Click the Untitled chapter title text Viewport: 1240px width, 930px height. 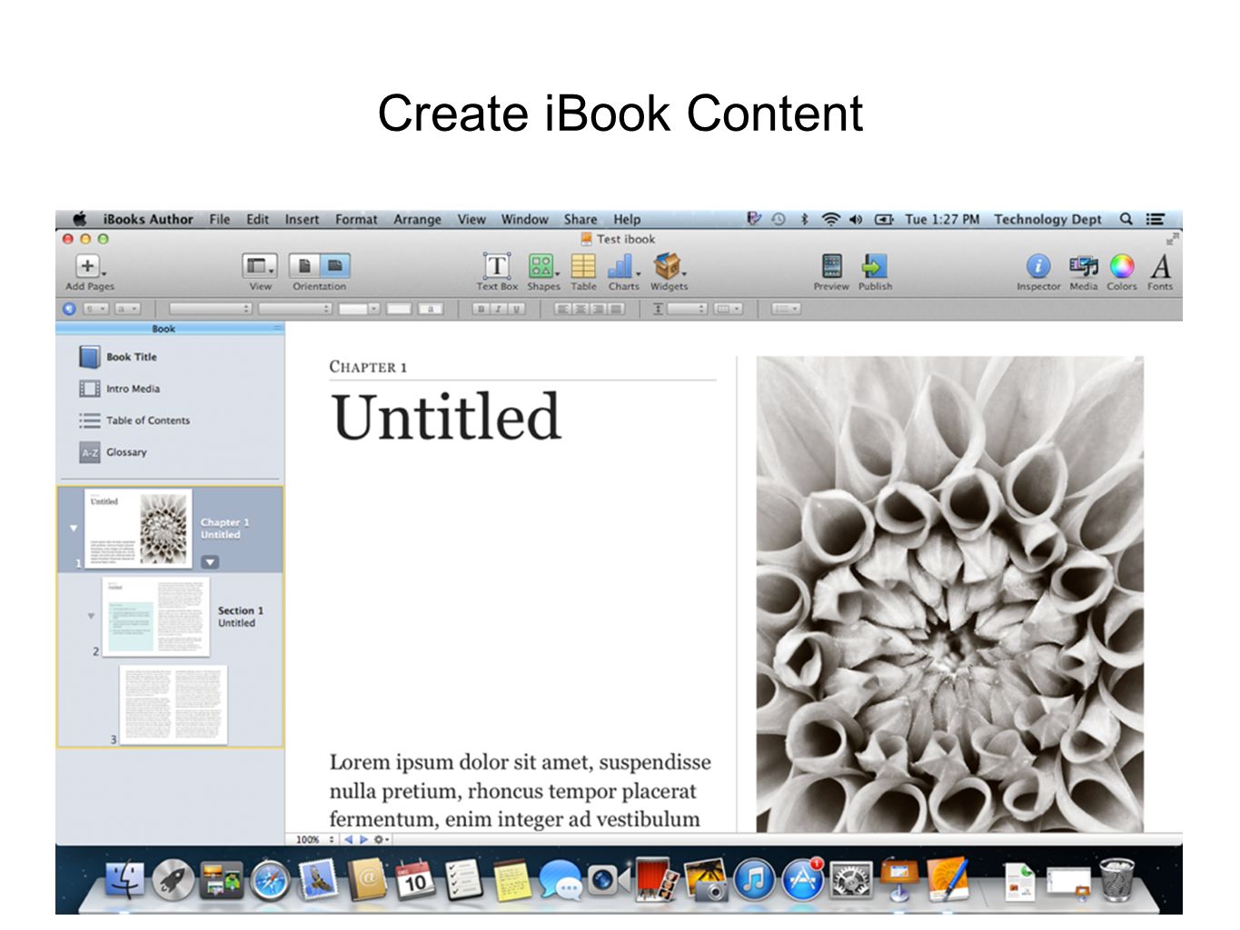pos(446,418)
